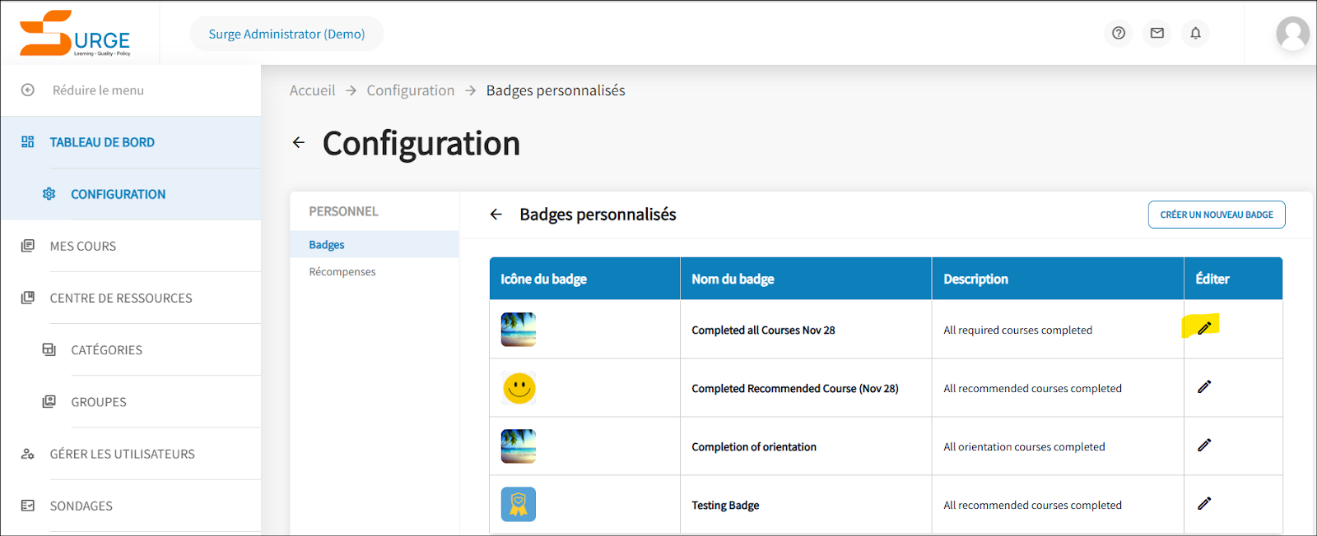The image size is (1317, 536).
Task: Click the Gérer les utilisateurs icon
Action: [27, 453]
